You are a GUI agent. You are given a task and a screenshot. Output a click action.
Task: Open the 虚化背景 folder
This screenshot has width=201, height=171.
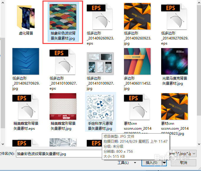coord(26,17)
